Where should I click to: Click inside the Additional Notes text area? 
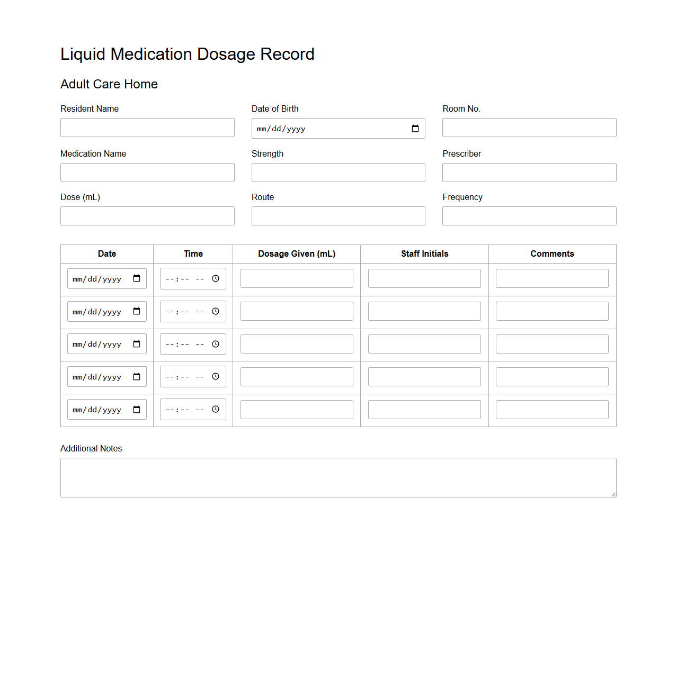(338, 477)
